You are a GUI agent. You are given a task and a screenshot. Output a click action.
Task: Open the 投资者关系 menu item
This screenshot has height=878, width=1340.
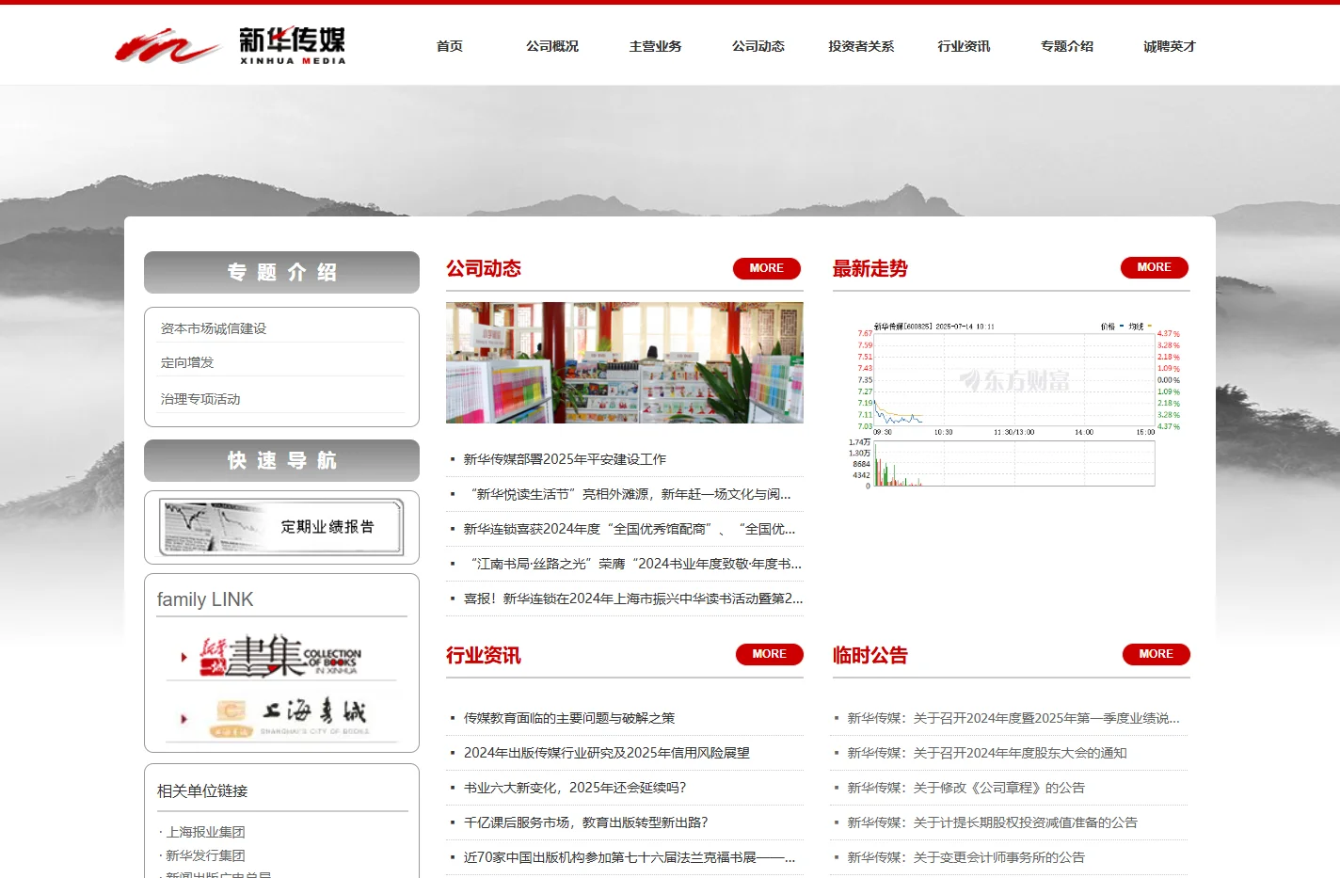[861, 46]
